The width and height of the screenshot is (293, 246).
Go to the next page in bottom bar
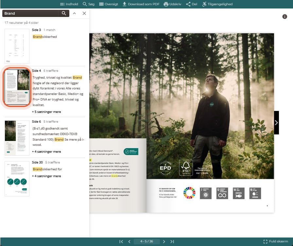coord(164,241)
